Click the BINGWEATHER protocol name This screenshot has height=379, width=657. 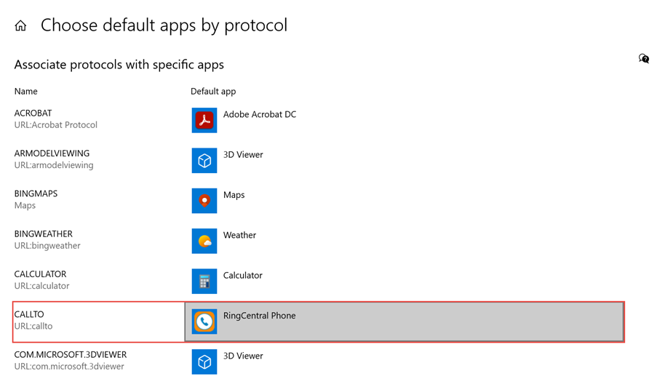click(44, 234)
